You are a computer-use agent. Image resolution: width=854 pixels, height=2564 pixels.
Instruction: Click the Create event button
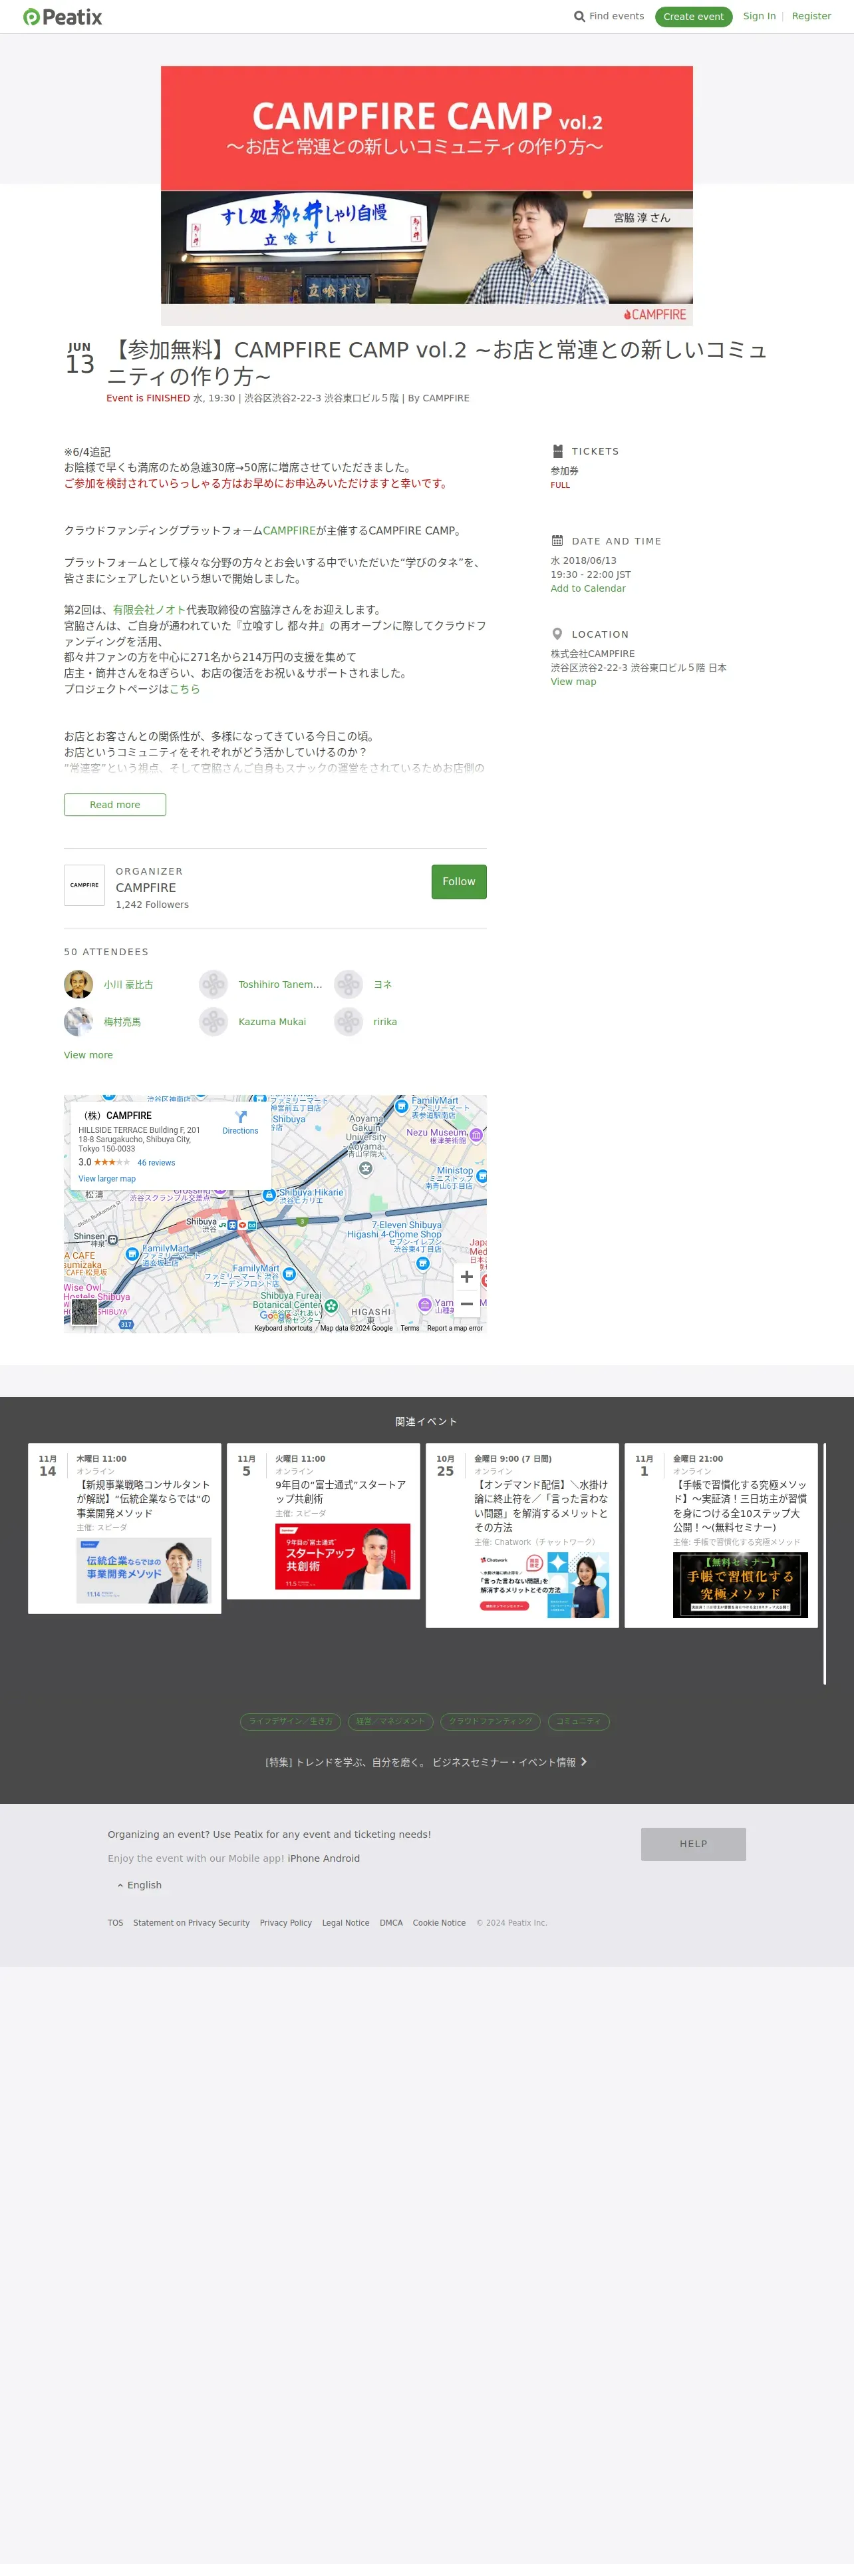click(x=694, y=17)
